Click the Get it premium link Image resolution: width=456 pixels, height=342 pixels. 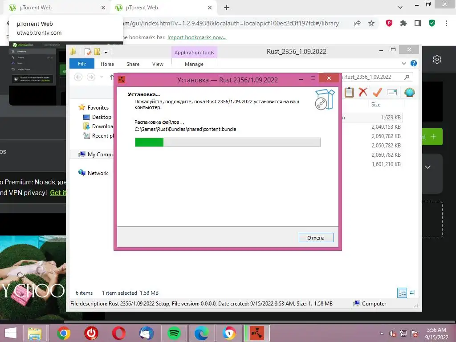click(58, 192)
